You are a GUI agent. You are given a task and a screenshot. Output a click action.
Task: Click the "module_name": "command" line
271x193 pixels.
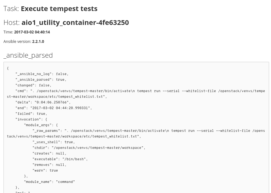[49, 182]
